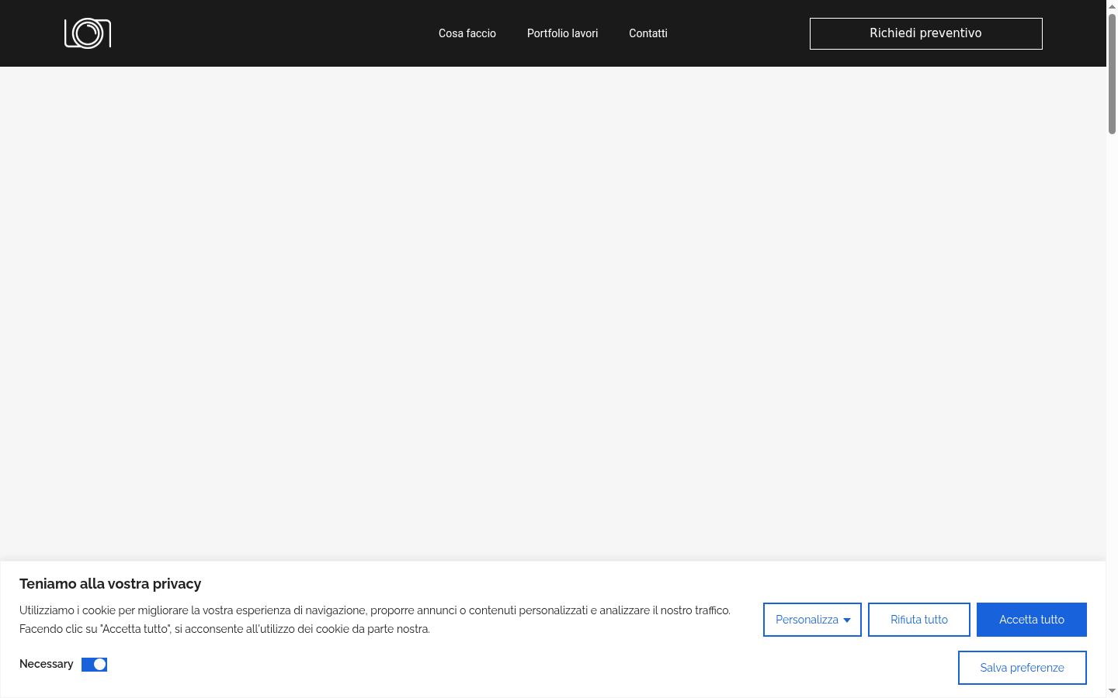
Task: Click the scrollbar up arrow
Action: pos(1112,5)
